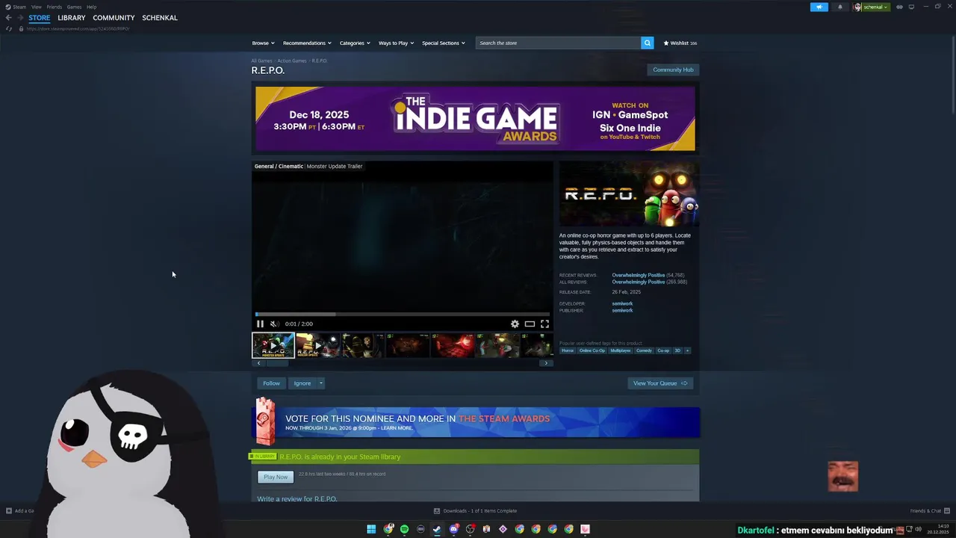
Task: Open Downloads status in bottom bar
Action: pyautogui.click(x=475, y=511)
